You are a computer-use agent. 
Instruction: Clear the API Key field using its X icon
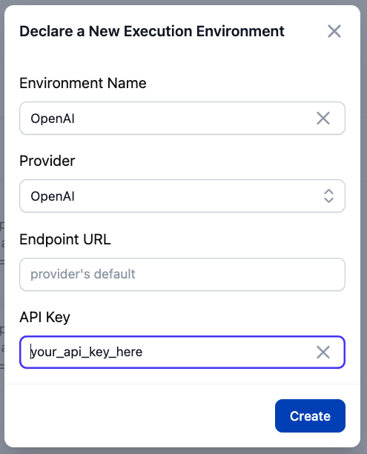[x=323, y=352]
